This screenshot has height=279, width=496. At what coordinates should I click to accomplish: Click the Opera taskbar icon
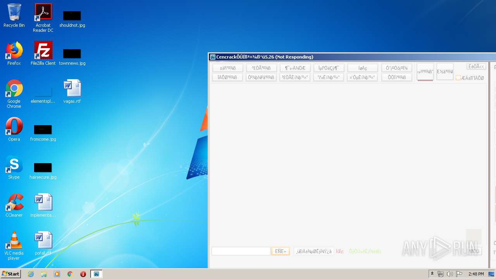[83, 274]
